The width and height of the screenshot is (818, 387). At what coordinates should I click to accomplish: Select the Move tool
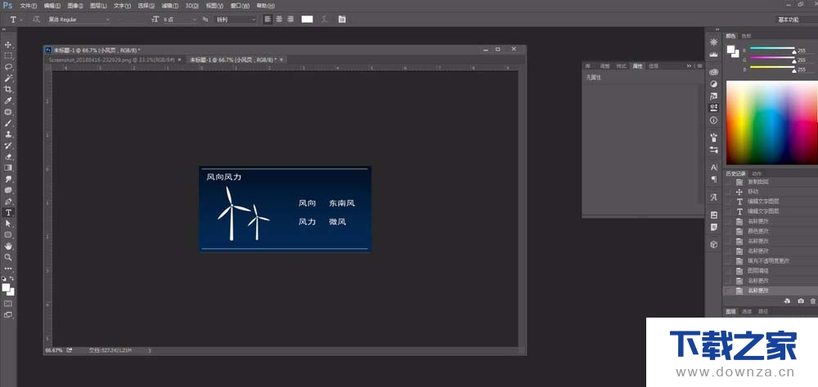click(x=8, y=45)
